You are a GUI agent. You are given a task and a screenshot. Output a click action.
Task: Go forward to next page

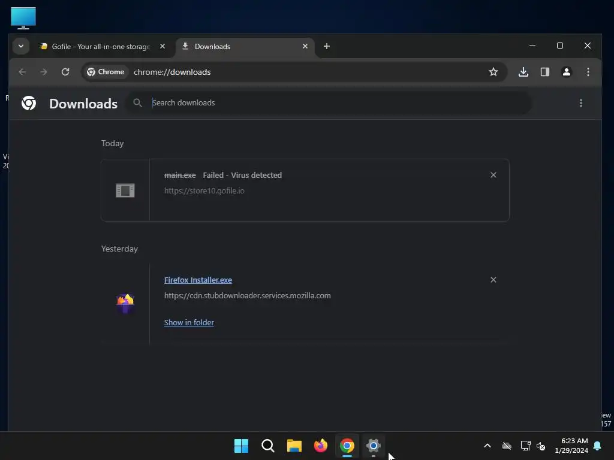(44, 72)
